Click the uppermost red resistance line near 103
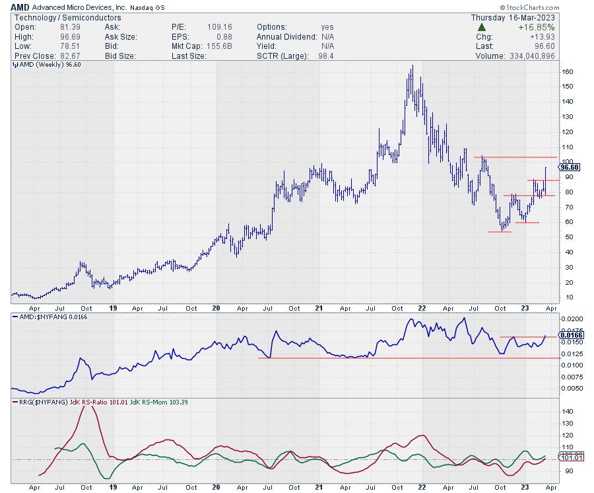The image size is (594, 493). pyautogui.click(x=515, y=157)
